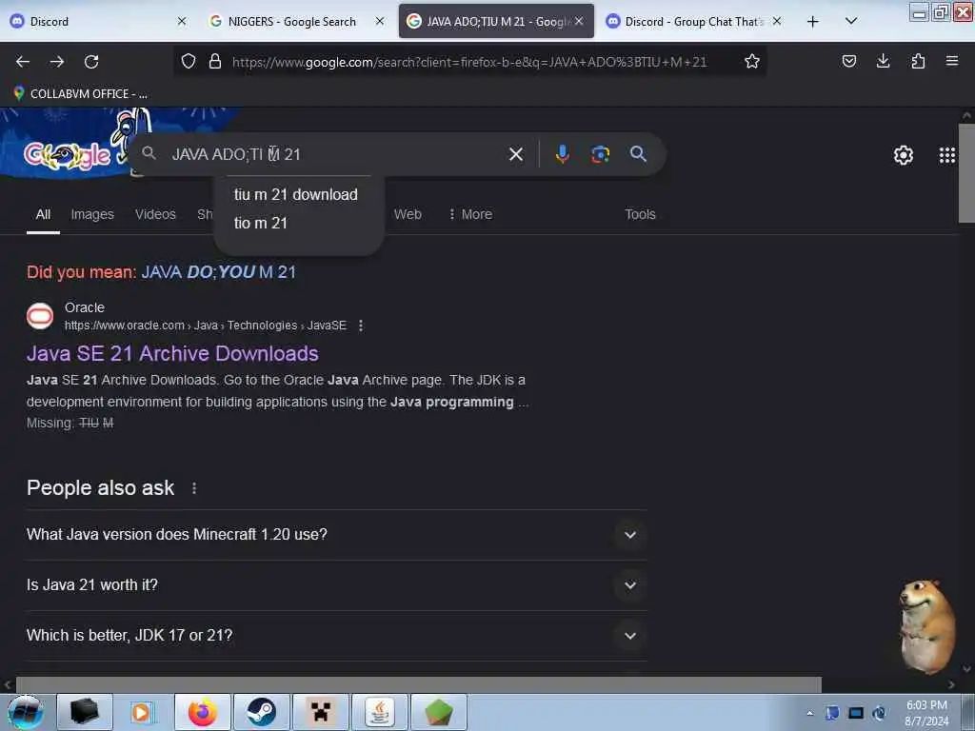The height and width of the screenshot is (731, 975).
Task: Open the Firefox downloads panel
Action: coord(883,61)
